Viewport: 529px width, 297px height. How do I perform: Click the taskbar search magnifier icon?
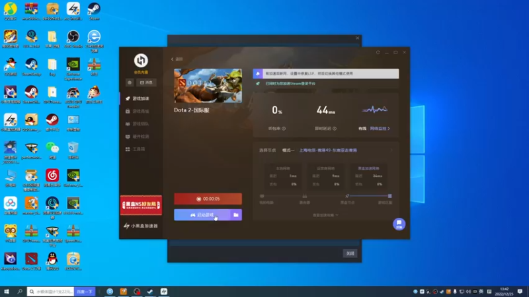pos(20,292)
